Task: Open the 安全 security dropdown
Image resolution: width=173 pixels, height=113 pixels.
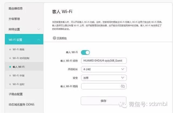Action: pos(104,78)
